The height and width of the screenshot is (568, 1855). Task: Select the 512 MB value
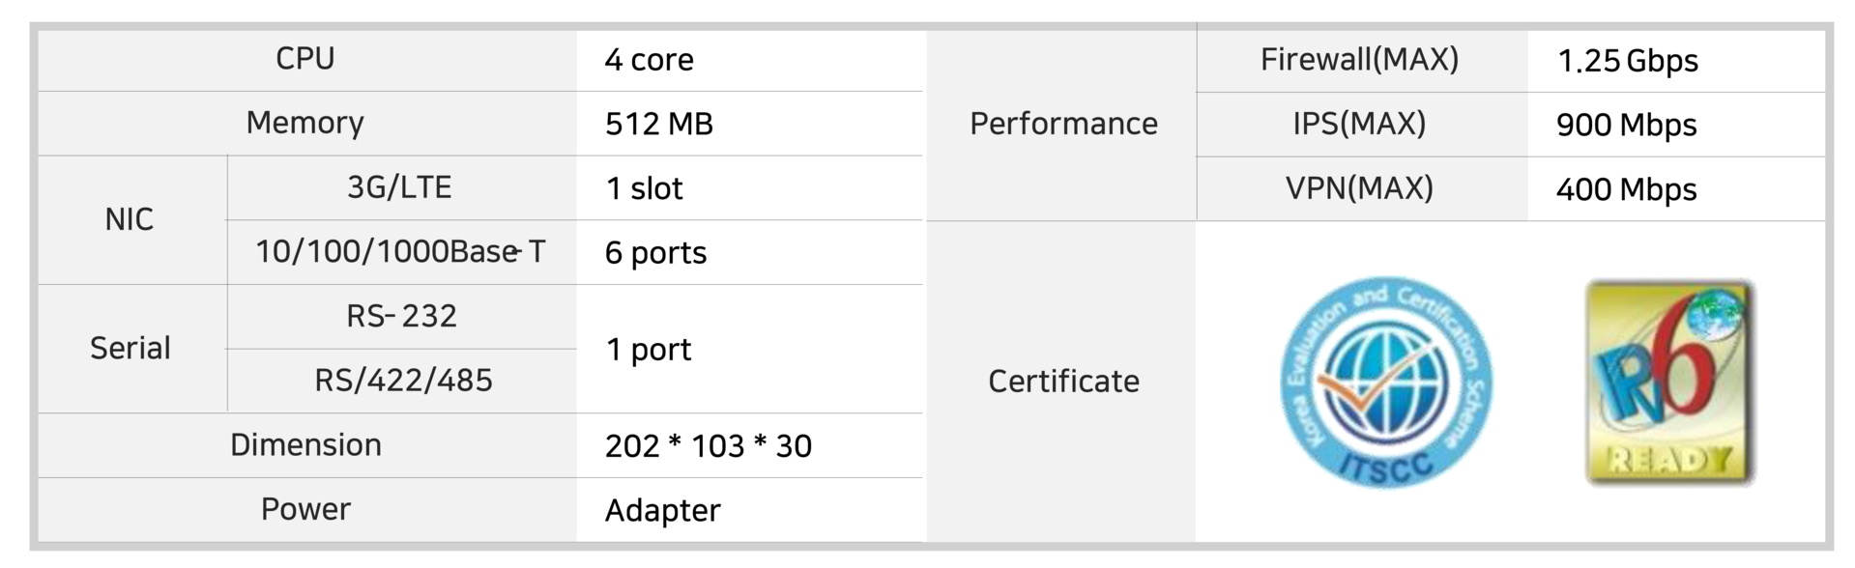pos(659,124)
